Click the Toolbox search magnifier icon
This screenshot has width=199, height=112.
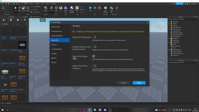point(26,24)
